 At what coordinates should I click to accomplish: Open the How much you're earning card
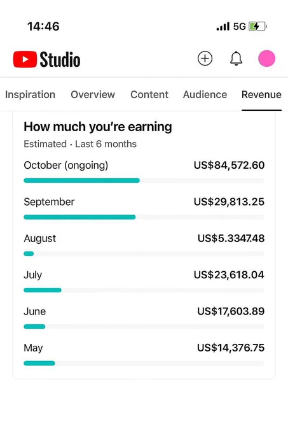pyautogui.click(x=144, y=246)
